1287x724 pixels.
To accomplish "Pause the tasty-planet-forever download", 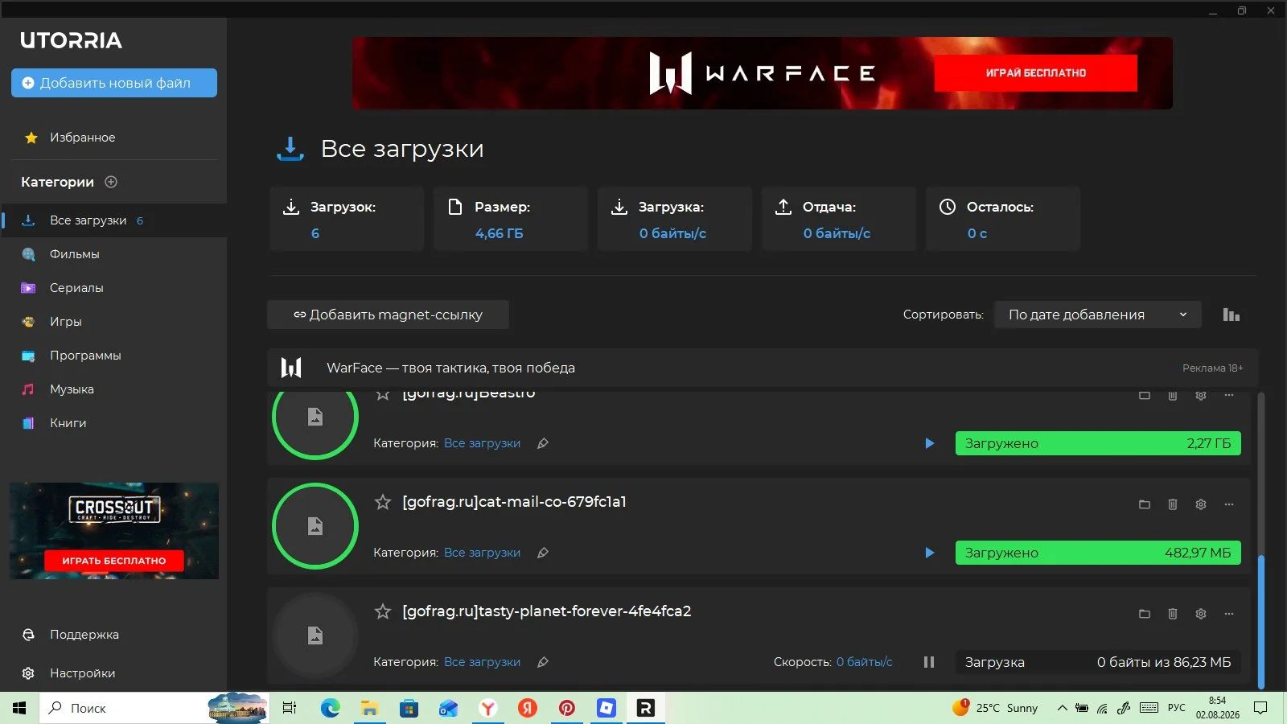I will (929, 662).
